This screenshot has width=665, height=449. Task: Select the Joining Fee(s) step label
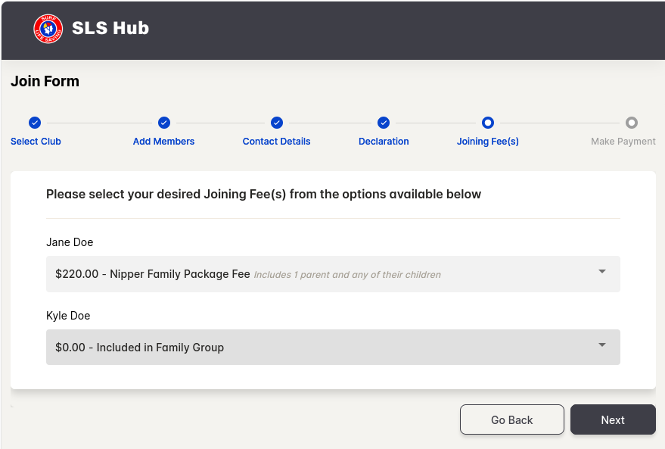(x=488, y=142)
